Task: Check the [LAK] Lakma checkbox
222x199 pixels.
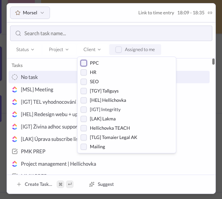Action: pyautogui.click(x=84, y=119)
